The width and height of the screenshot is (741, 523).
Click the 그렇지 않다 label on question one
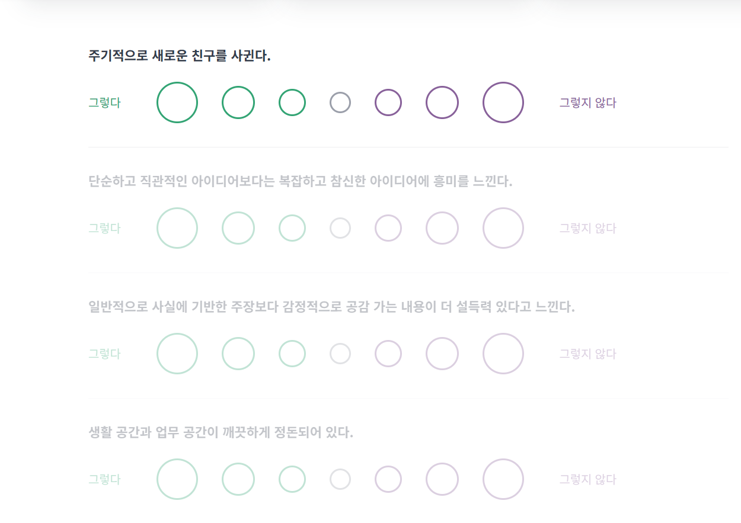coord(587,102)
